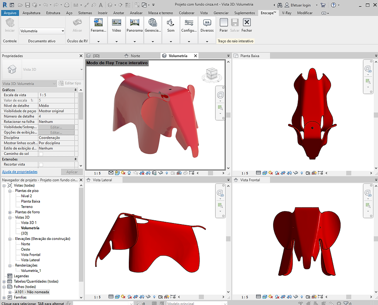This screenshot has height=305, width=378.
Task: Open the Gerenciar uploads globe icon
Action: coord(153,23)
